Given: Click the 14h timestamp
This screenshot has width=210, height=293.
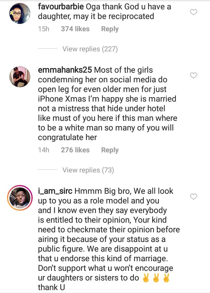Looking at the screenshot, I should (x=43, y=150).
